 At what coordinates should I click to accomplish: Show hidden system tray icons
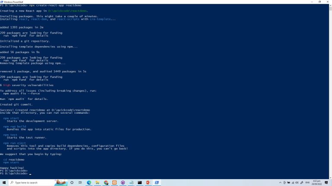pos(280,183)
